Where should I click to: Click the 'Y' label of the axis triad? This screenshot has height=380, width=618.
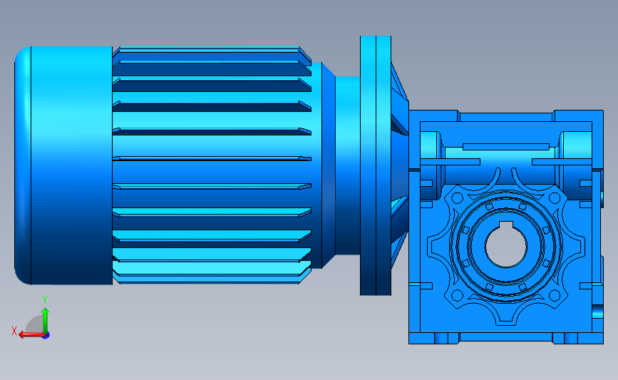click(45, 300)
